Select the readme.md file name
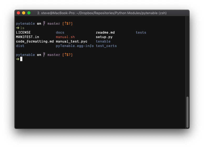The height and width of the screenshot is (148, 204). pos(105,32)
